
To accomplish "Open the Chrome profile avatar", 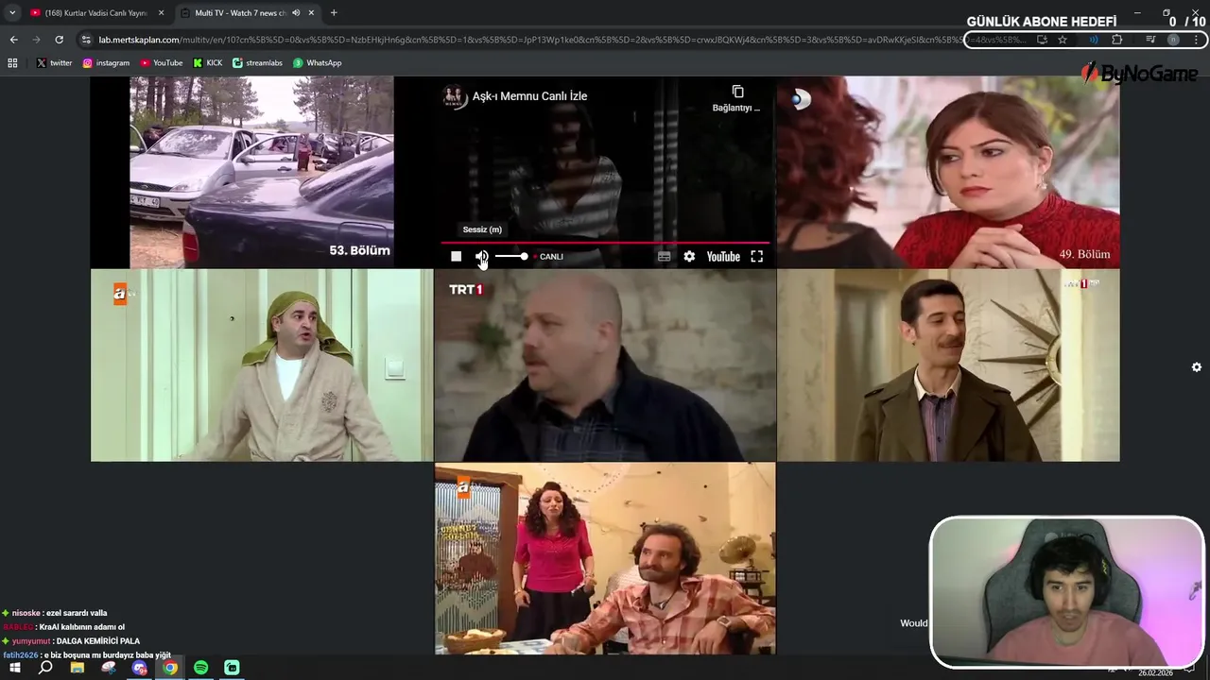I will [x=1173, y=40].
